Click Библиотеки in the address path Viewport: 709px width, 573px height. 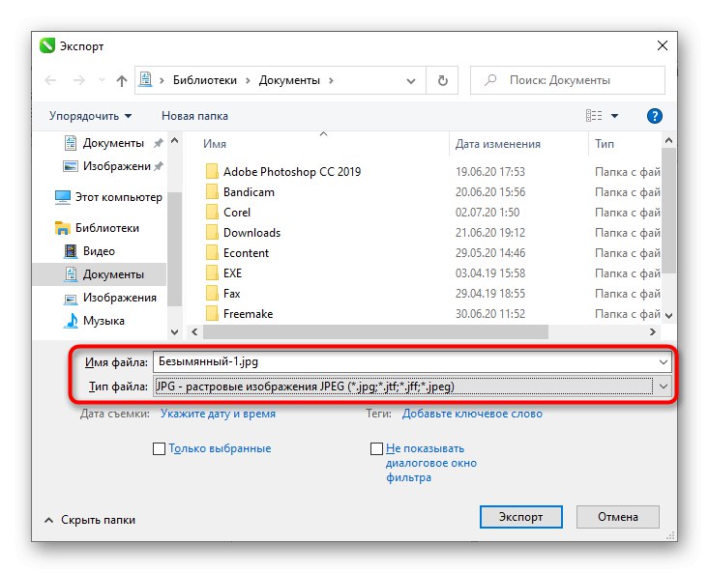click(205, 80)
